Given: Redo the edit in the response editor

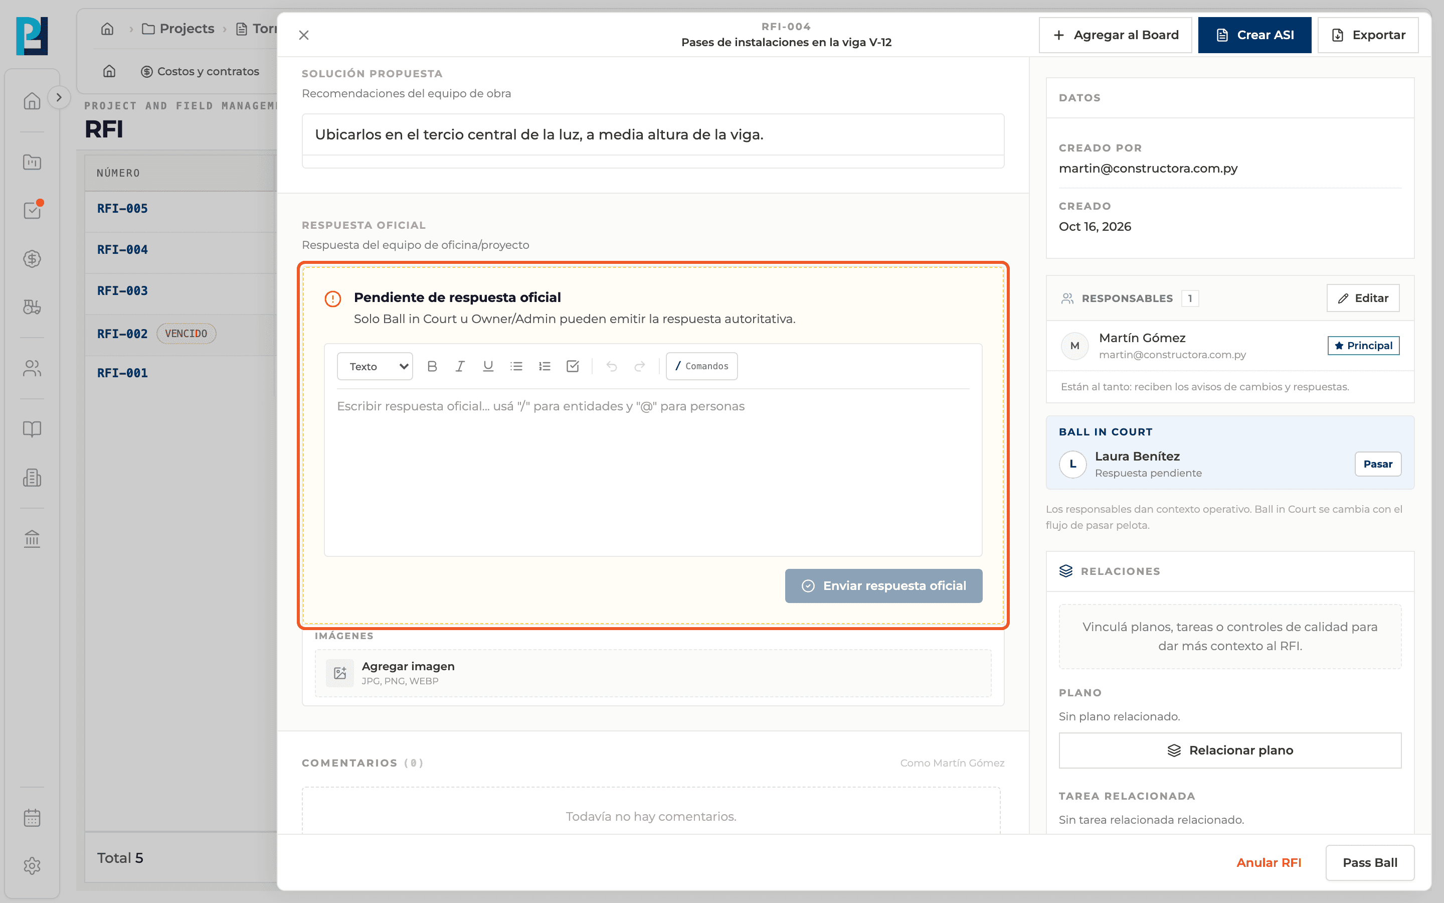Looking at the screenshot, I should click(640, 366).
